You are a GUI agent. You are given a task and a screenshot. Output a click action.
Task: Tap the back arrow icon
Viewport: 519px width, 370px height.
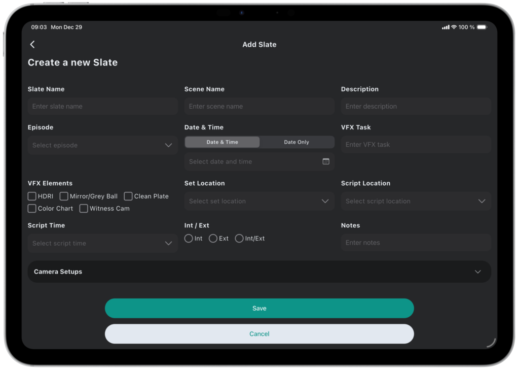click(x=32, y=45)
